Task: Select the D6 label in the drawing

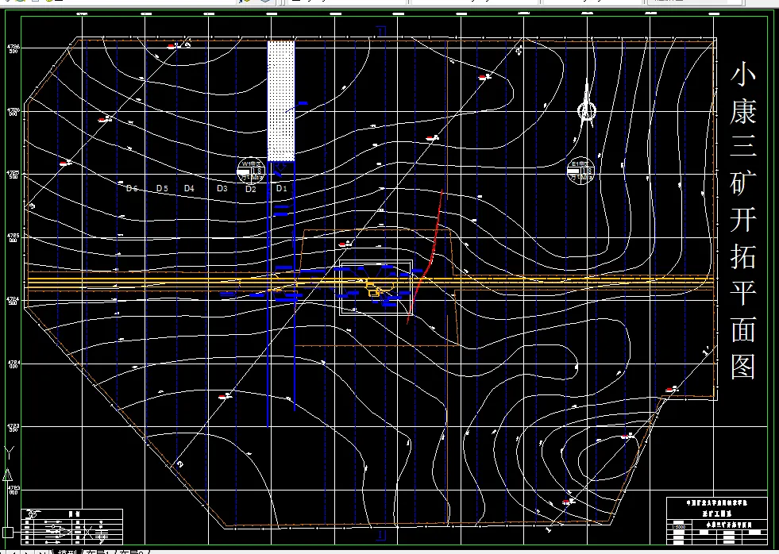Action: (x=132, y=188)
